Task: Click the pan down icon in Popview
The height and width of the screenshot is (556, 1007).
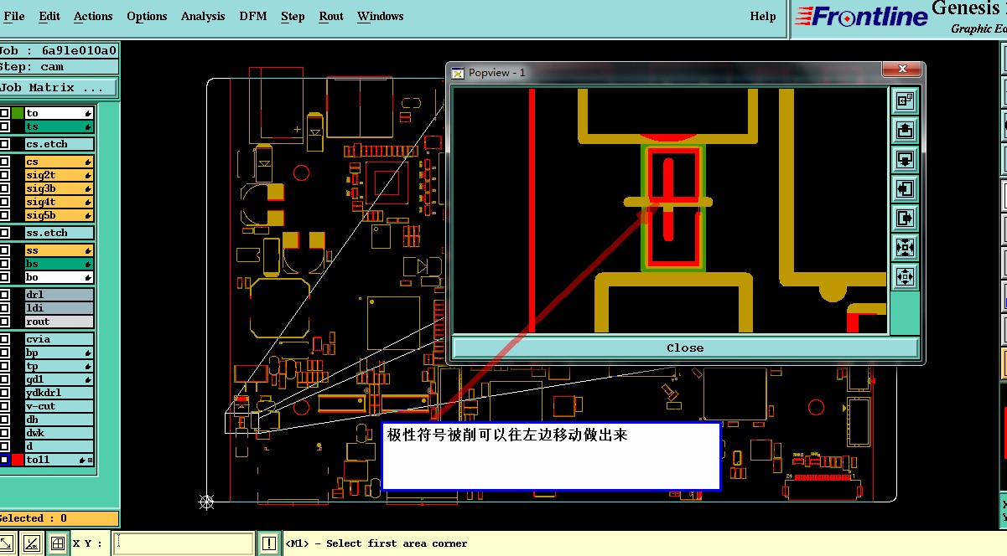Action: (x=905, y=160)
